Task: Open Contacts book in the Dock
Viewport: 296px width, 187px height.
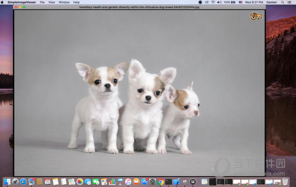Action: (x=40, y=182)
